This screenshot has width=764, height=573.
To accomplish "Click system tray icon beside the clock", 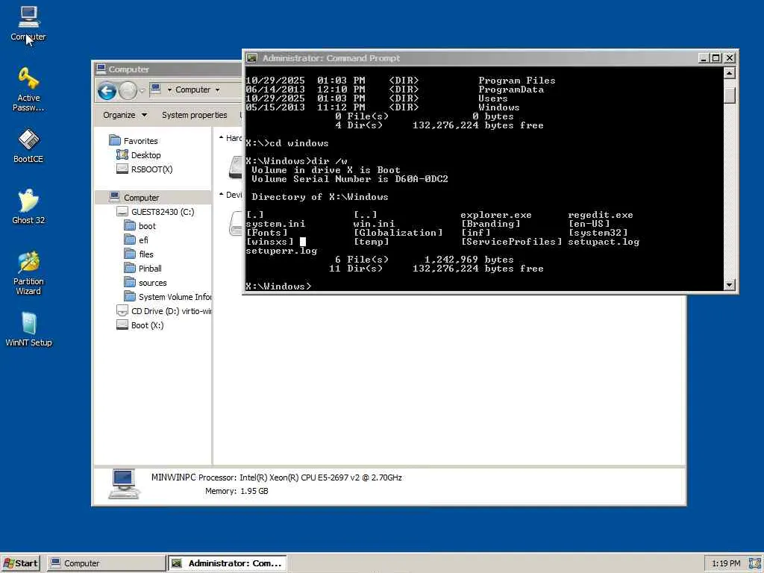I will coord(754,563).
